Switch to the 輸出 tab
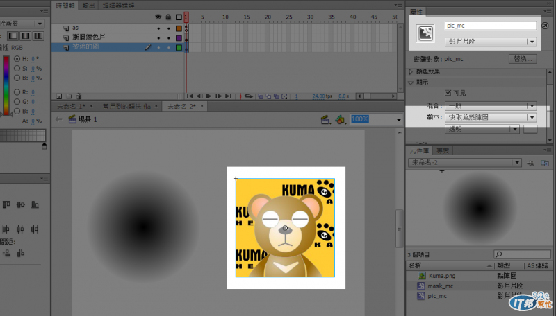 point(89,6)
